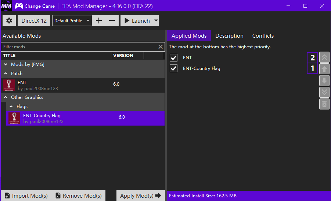Click Apply Mod(s) button
The image size is (331, 201).
click(x=141, y=196)
